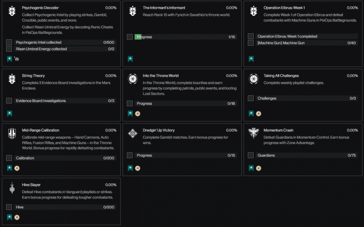Click the Dredgin' Up Victory Gambit icon
Image resolution: width=364 pixels, height=227 pixels.
click(x=133, y=133)
